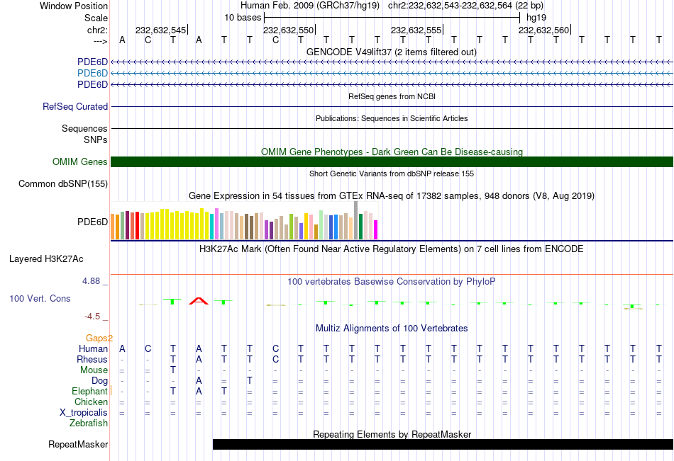Image resolution: width=674 pixels, height=461 pixels.
Task: Click the 100 Vert. Cons track label
Action: (40, 298)
